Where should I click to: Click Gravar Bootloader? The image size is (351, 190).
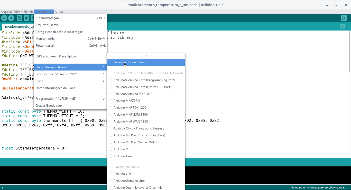[49, 105]
